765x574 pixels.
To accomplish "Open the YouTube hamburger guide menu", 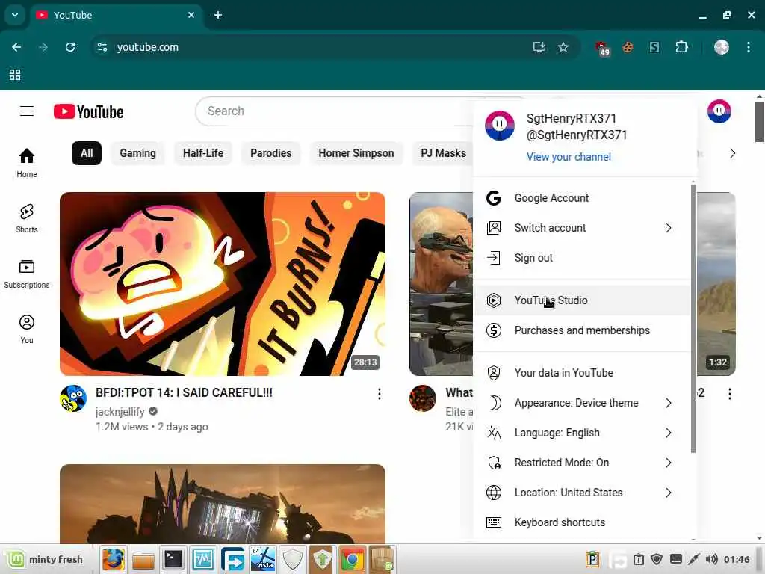I will 27,111.
